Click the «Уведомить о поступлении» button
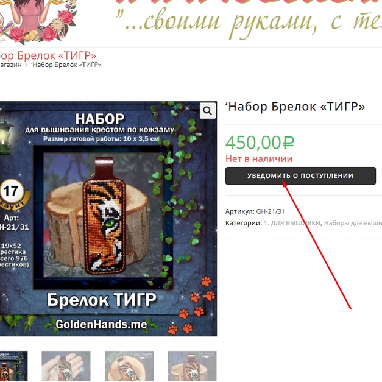 pyautogui.click(x=300, y=176)
